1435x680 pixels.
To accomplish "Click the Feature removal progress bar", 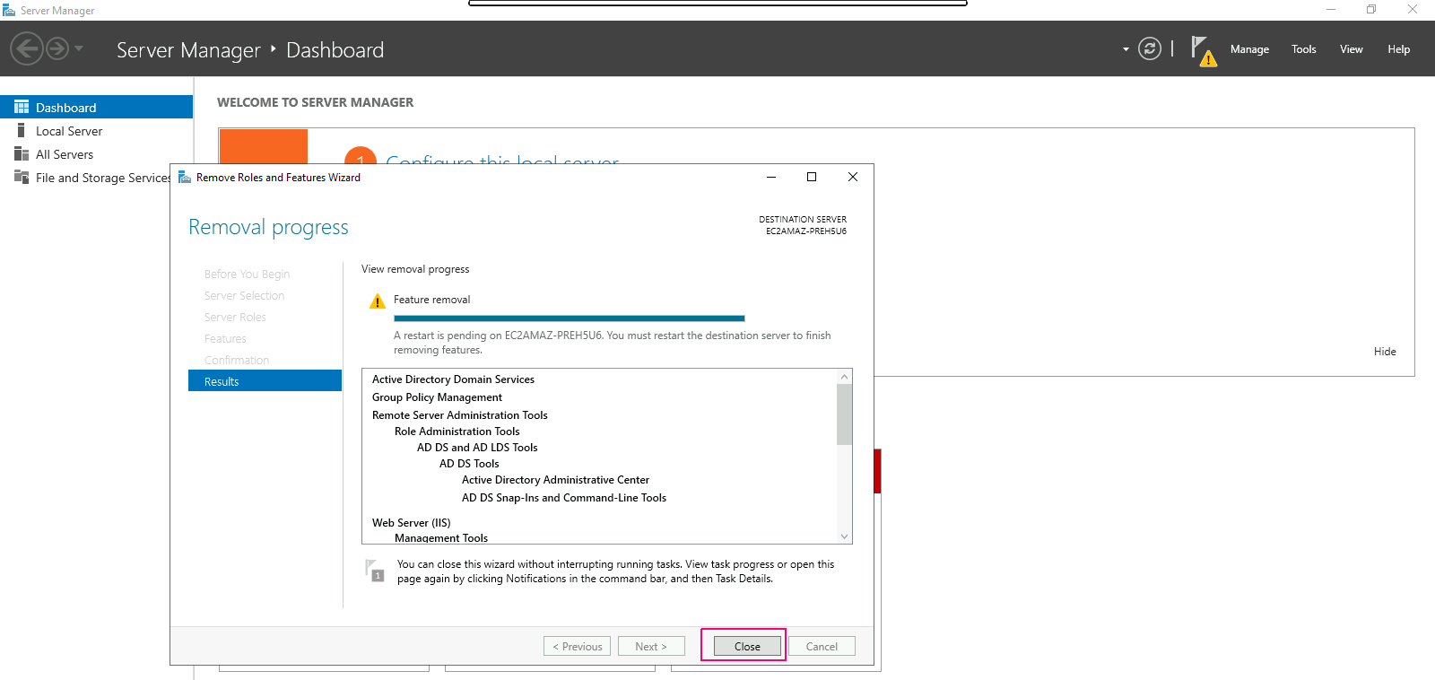I will point(570,318).
